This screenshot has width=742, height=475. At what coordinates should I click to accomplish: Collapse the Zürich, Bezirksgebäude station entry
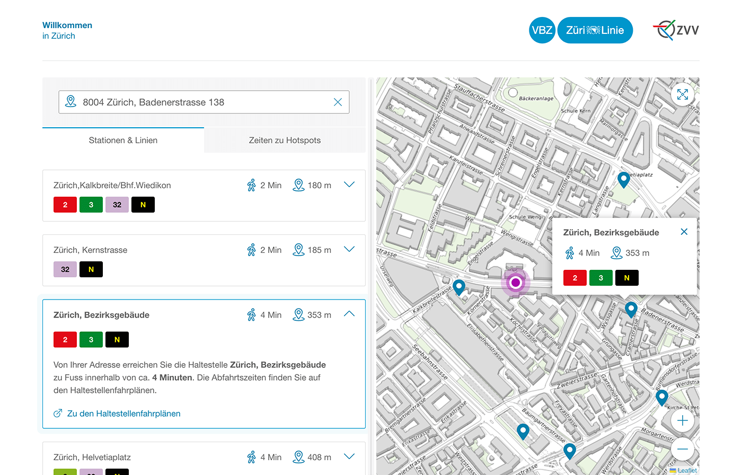[349, 314]
